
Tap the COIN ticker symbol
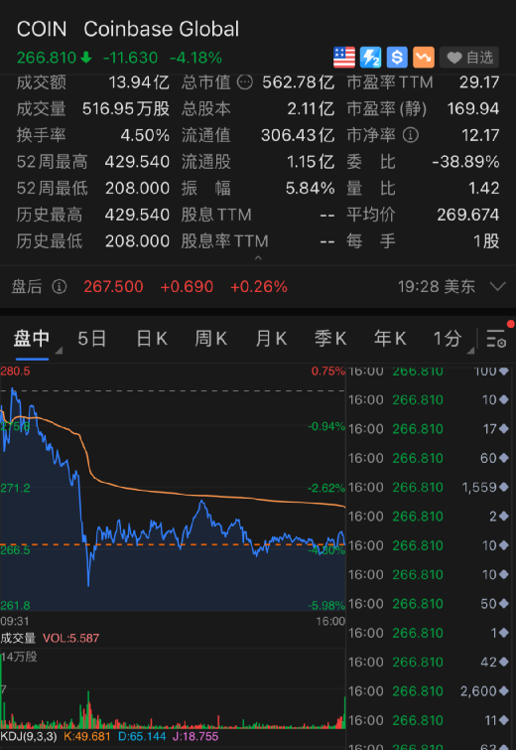click(42, 29)
